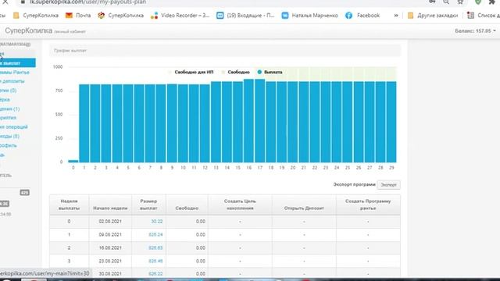
Task: Select the highlighted выплат sidebar menu item
Action: pyautogui.click(x=17, y=63)
